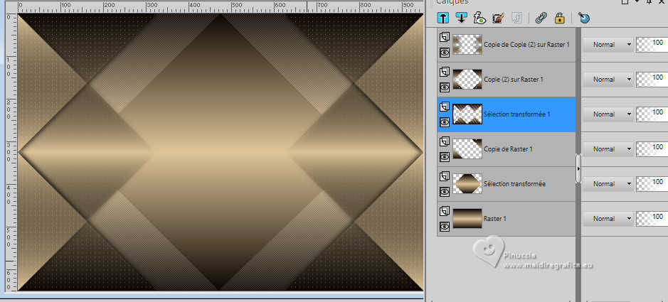
Task: Click layer type icon of Raster 1 layer
Action: (x=445, y=212)
